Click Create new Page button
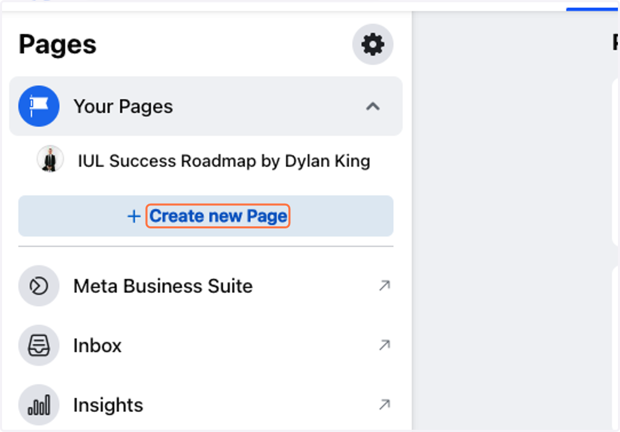This screenshot has height=432, width=620. (x=206, y=216)
